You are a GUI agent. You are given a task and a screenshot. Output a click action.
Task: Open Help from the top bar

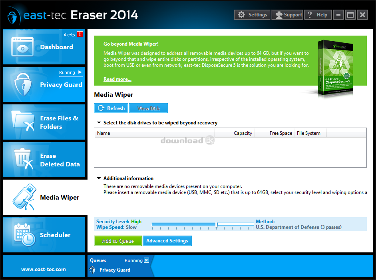click(318, 15)
